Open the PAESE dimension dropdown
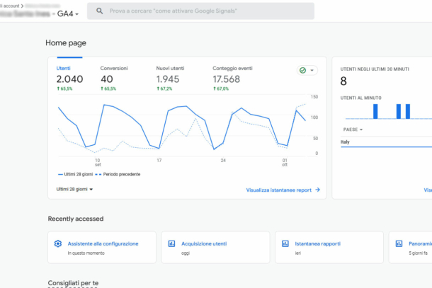Screen dimensions: 432x288 (353, 129)
